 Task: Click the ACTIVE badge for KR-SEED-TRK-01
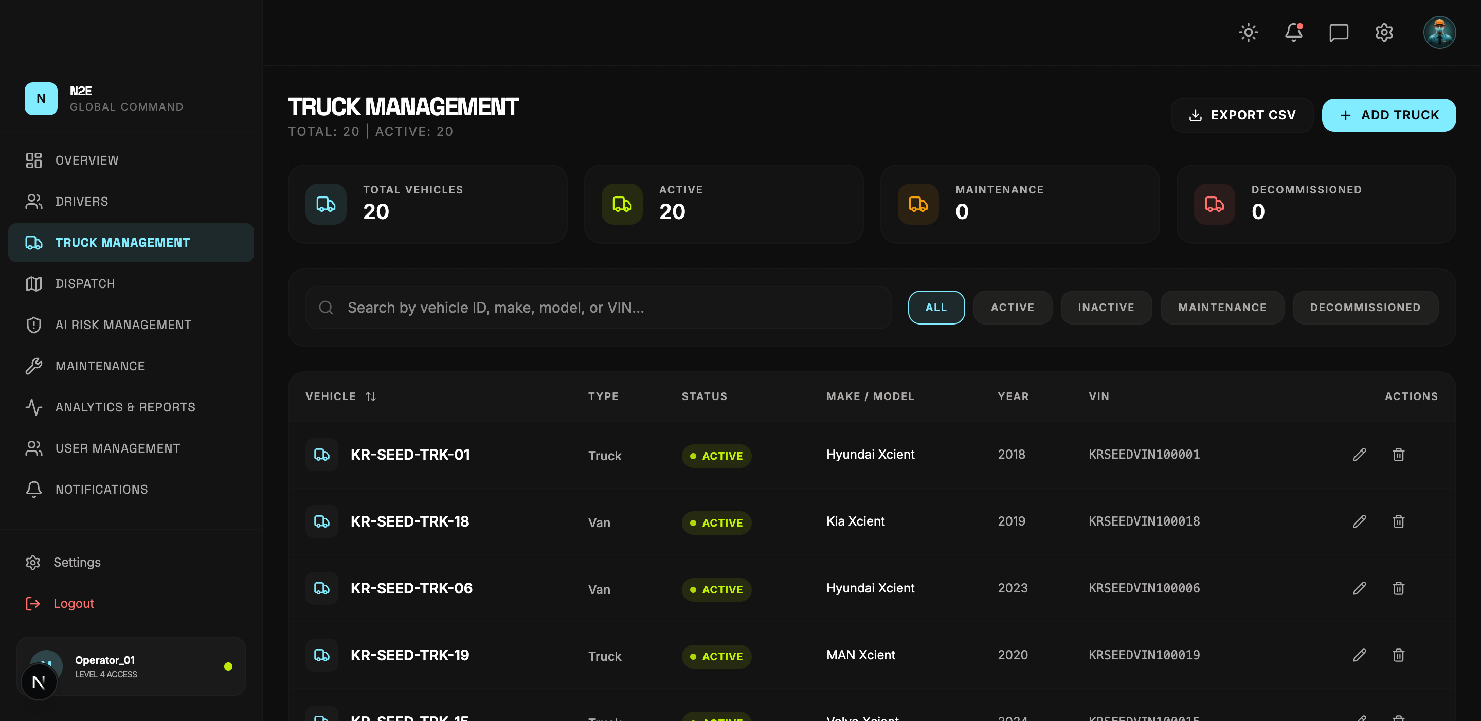pyautogui.click(x=716, y=456)
